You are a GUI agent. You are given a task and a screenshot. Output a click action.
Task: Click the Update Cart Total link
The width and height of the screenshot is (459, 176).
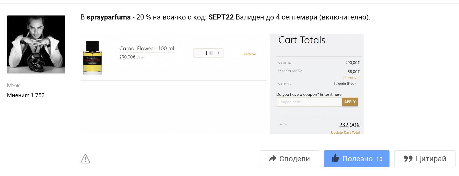[345, 132]
